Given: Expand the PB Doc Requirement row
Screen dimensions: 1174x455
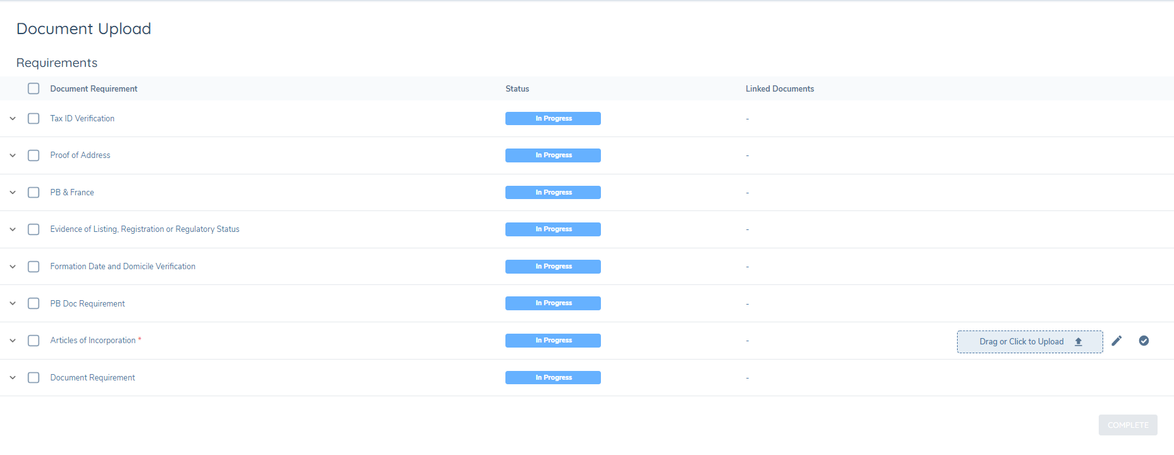Looking at the screenshot, I should [x=13, y=303].
